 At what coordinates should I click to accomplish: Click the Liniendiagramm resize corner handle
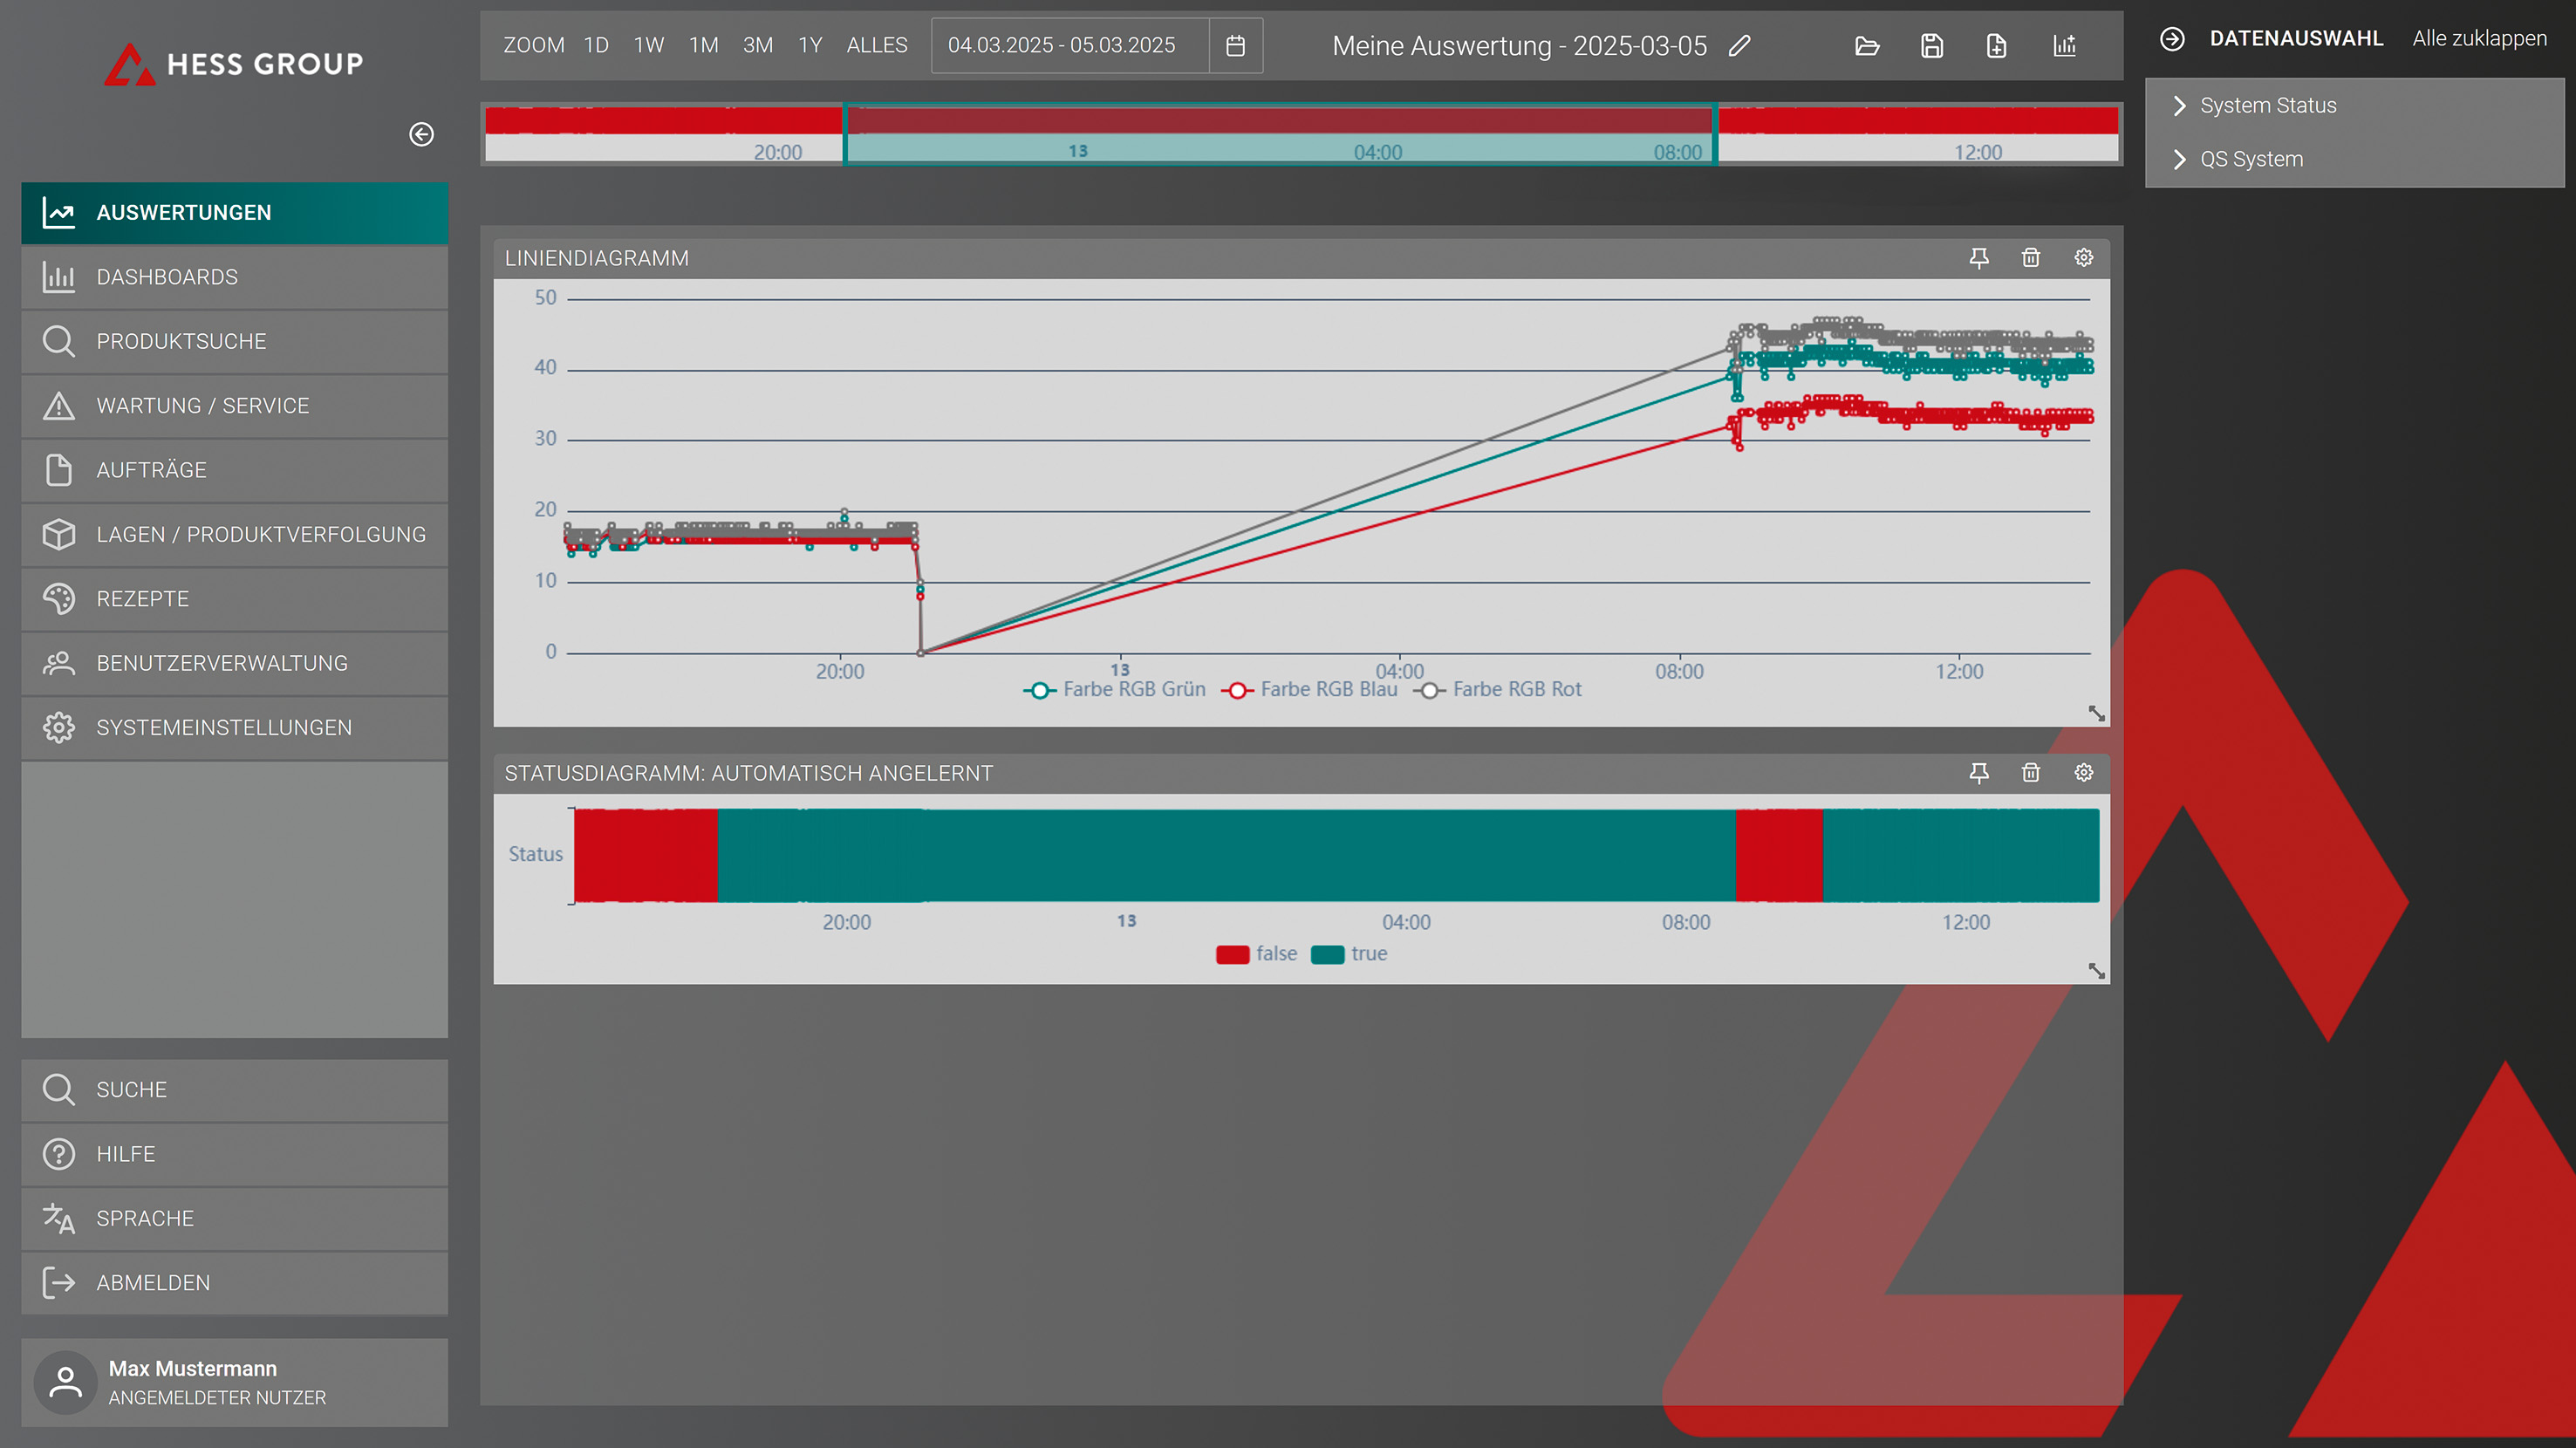(2096, 713)
